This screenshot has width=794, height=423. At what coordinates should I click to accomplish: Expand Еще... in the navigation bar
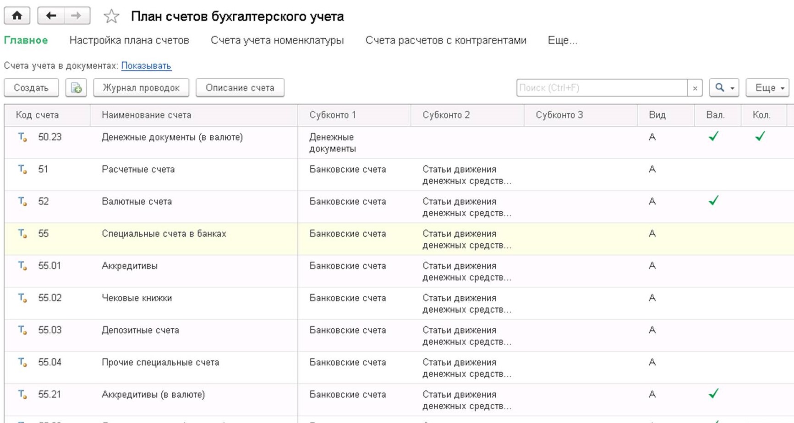point(562,40)
